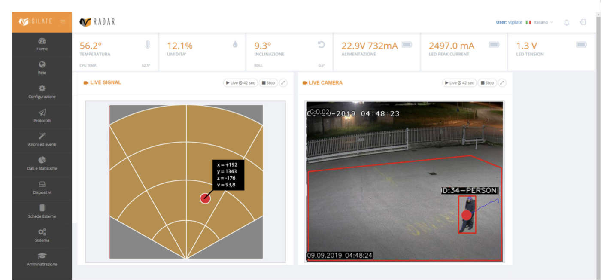This screenshot has height=280, width=601.
Task: Click the battery icon on LED Tension card
Action: pyautogui.click(x=581, y=44)
